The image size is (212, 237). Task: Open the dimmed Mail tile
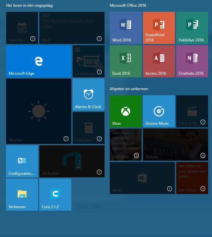[72, 28]
